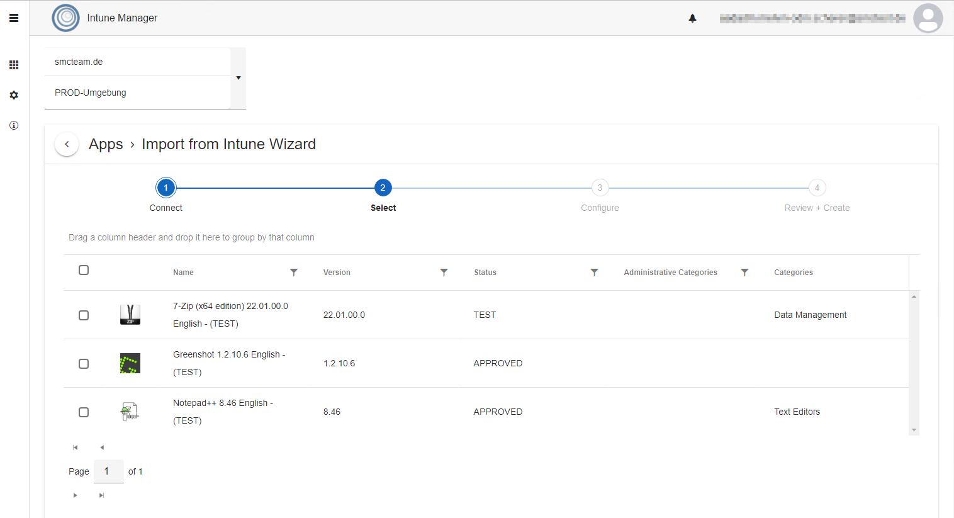Open the info icon in the sidebar
Viewport: 954px width, 518px height.
[14, 125]
